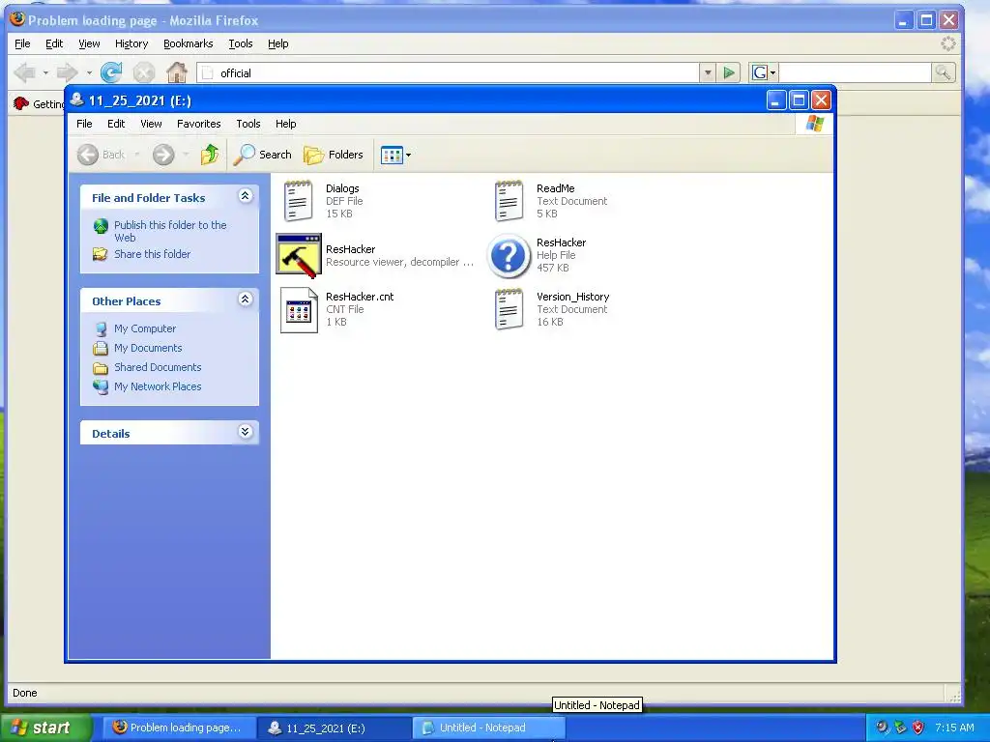The width and height of the screenshot is (990, 742).
Task: Open the Version_History text document icon
Action: [x=509, y=309]
